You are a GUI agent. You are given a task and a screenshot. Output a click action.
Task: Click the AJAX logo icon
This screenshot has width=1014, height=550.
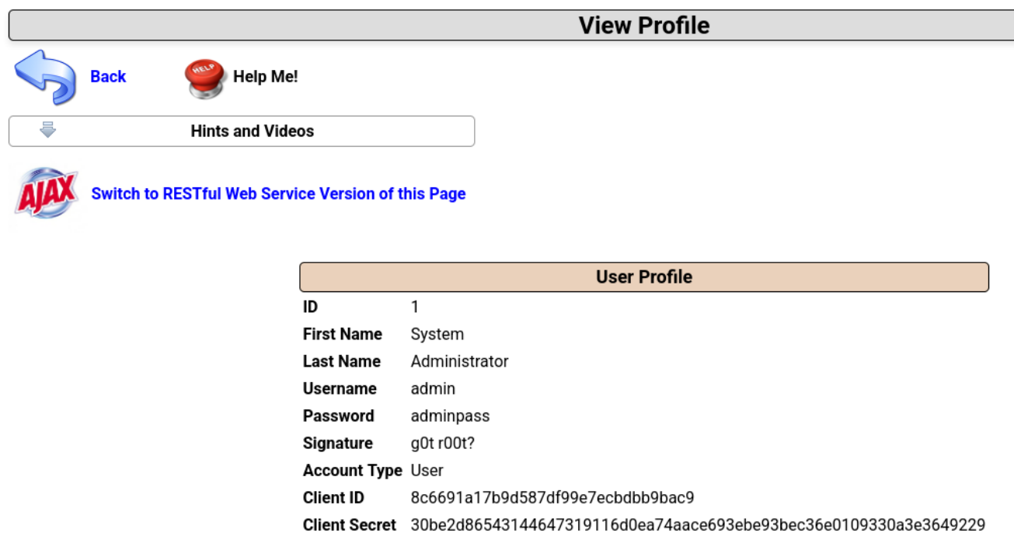click(x=47, y=193)
